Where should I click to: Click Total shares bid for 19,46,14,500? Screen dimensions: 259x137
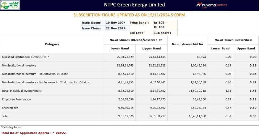pyautogui.click(x=197, y=116)
